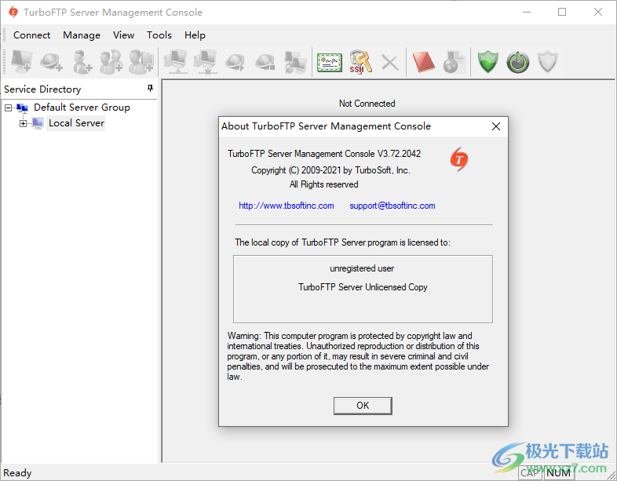
Task: Open the Manage menu
Action: coord(82,35)
